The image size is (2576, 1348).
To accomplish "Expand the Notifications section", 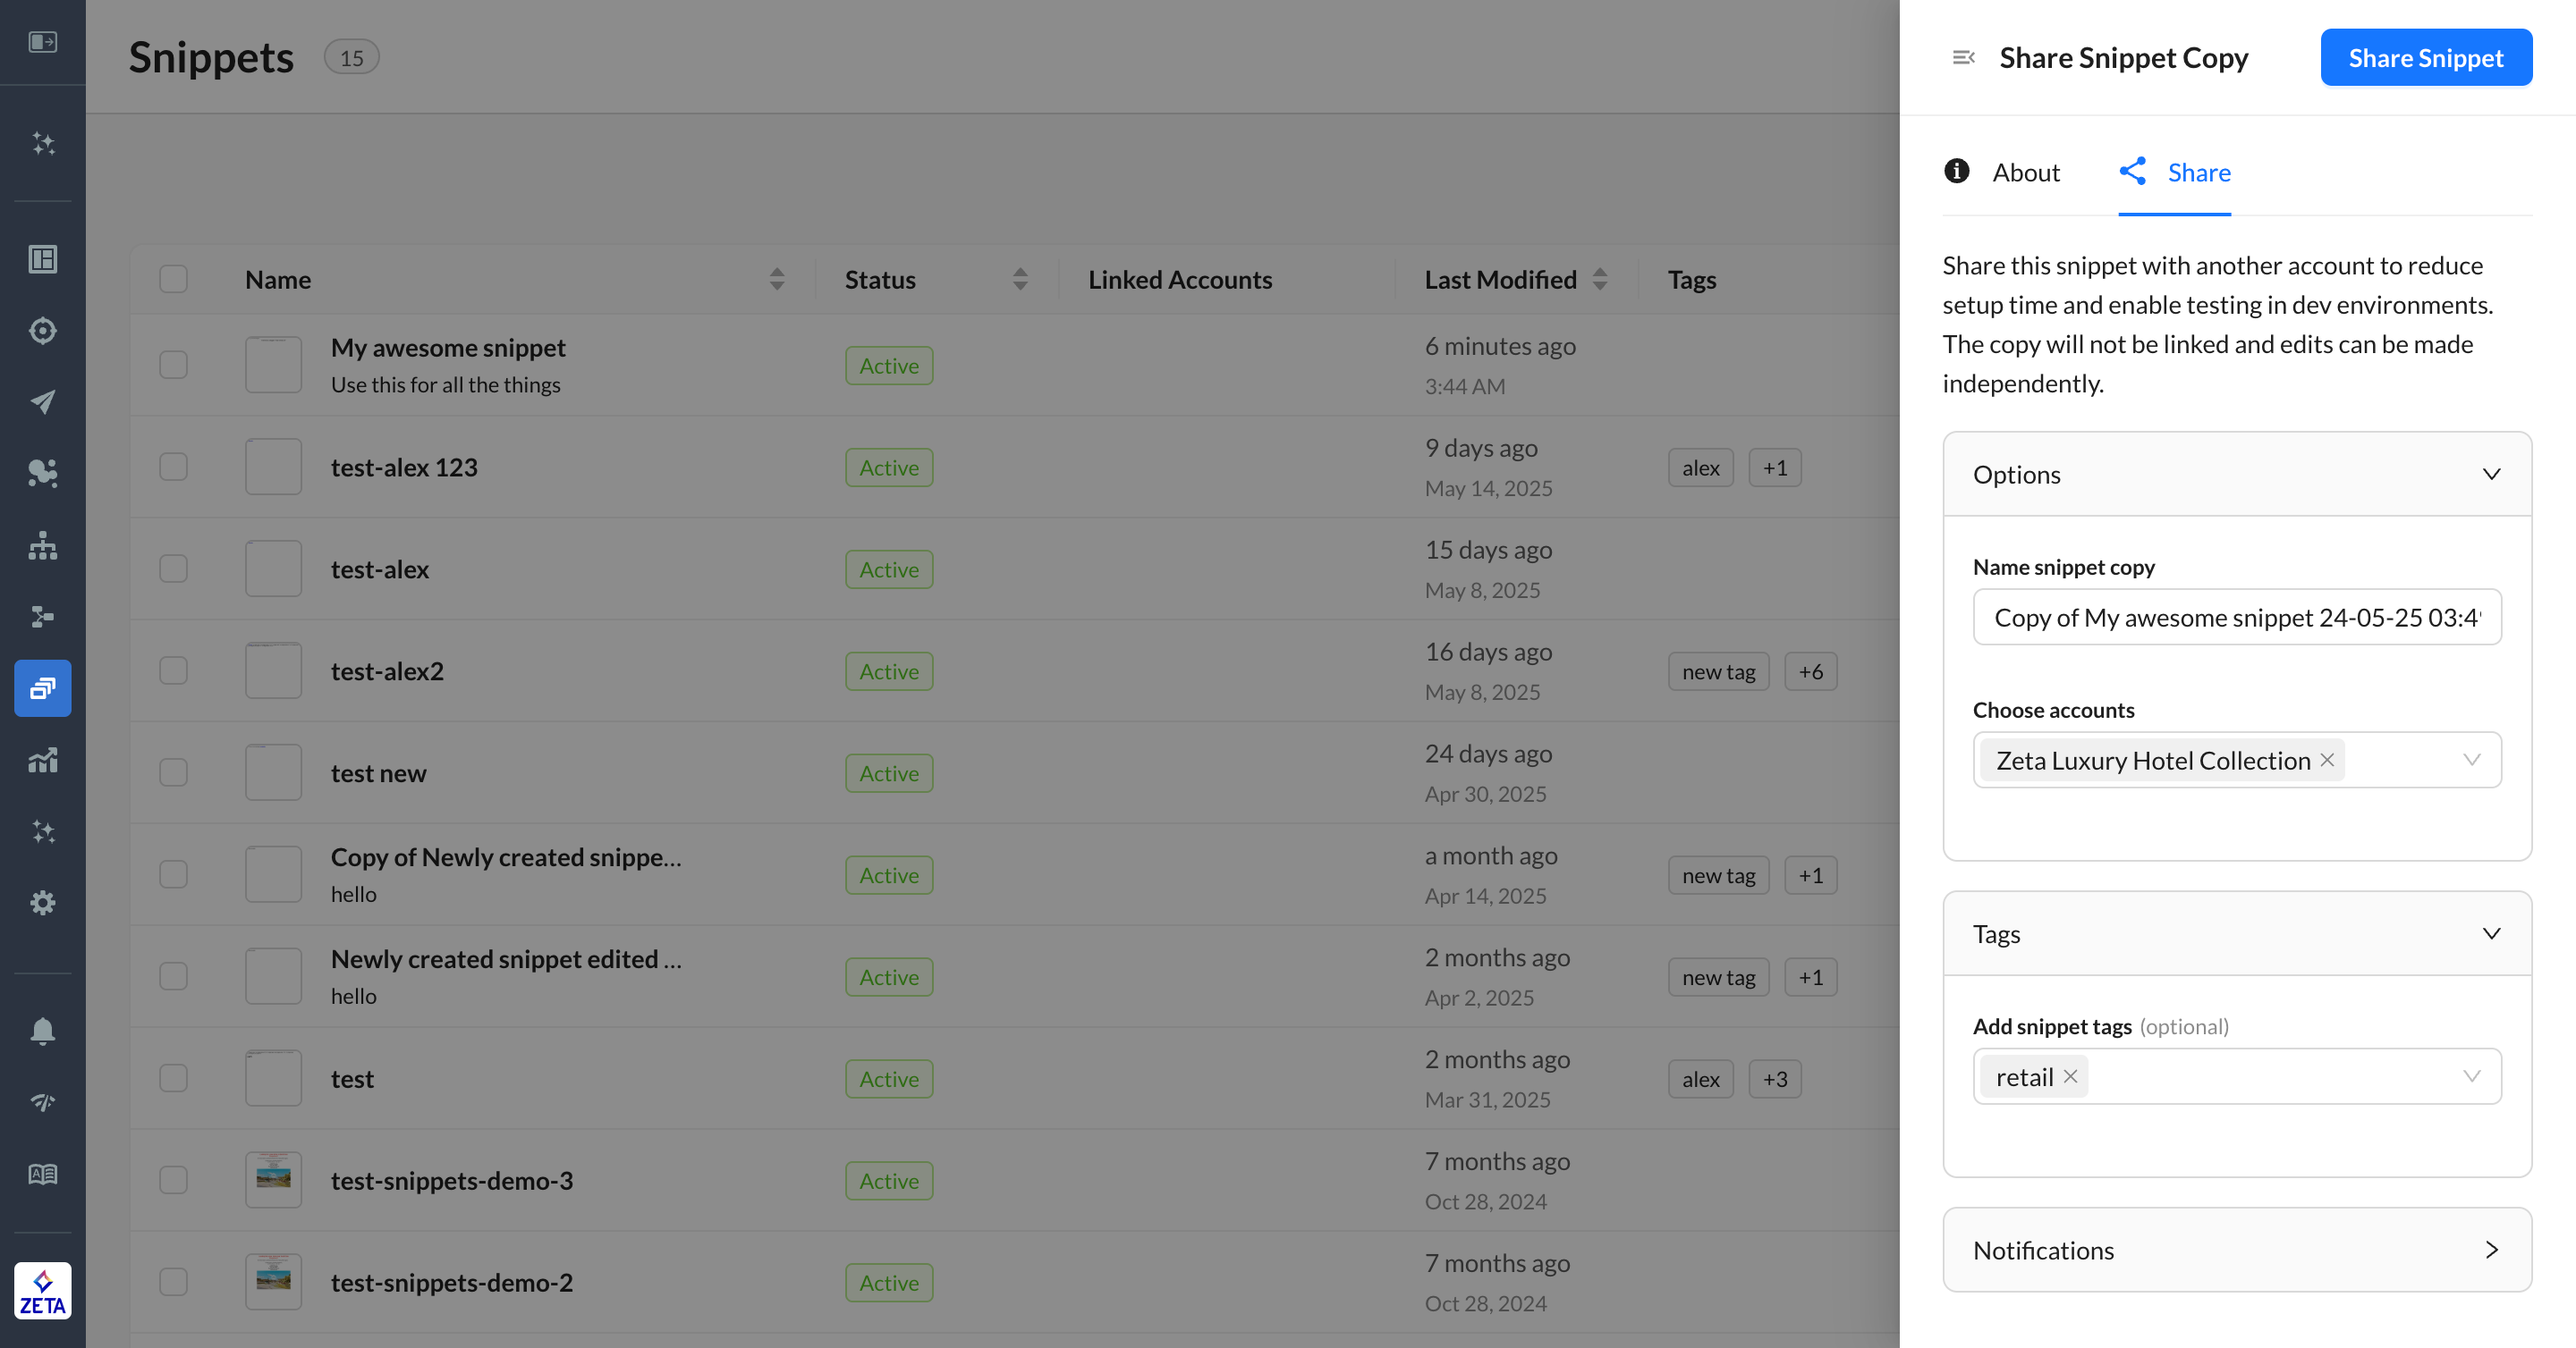I will pos(2491,1250).
